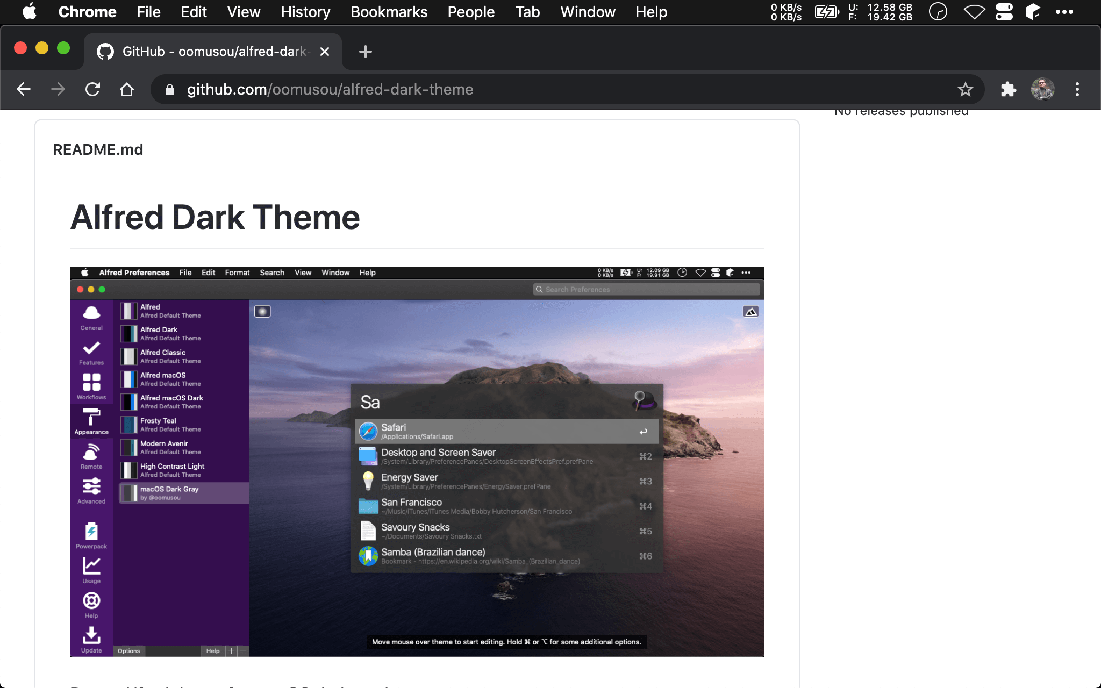Open a new Chrome tab
This screenshot has width=1101, height=688.
366,52
